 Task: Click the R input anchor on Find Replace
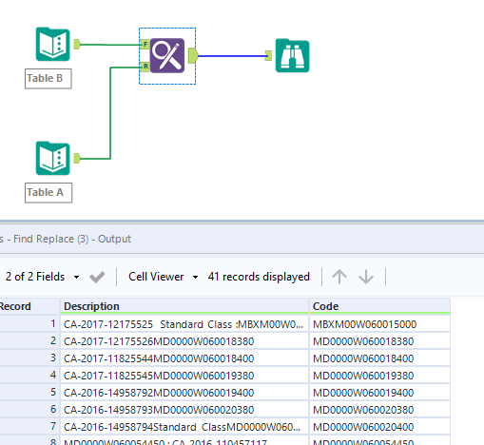click(x=145, y=67)
